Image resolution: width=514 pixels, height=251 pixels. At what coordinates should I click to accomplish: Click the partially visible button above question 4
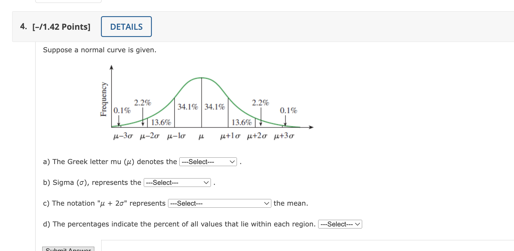coord(68,1)
